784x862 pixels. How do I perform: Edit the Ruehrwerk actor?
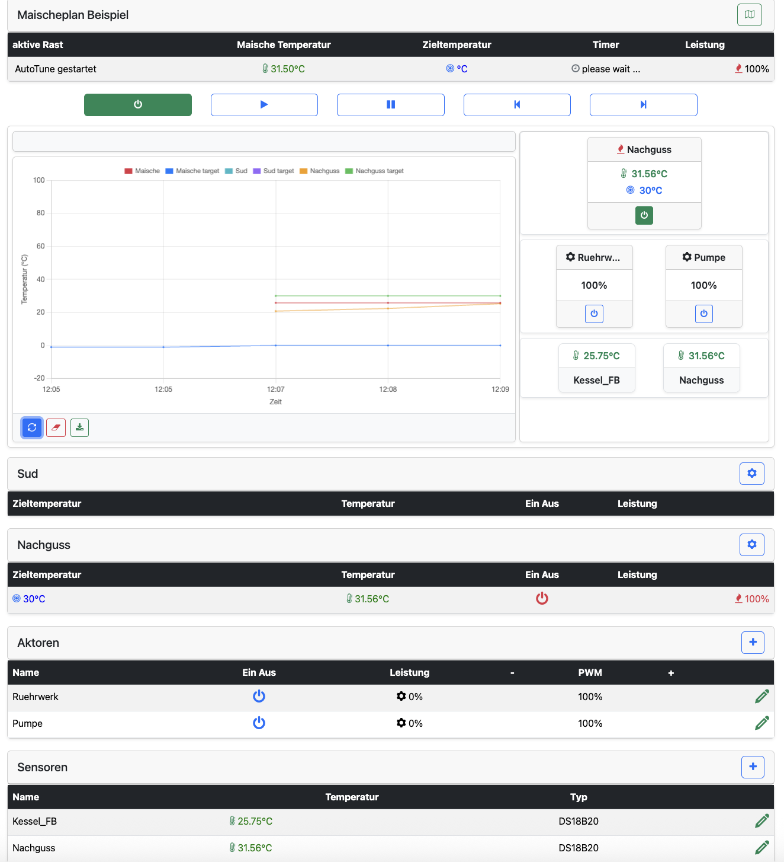(761, 697)
